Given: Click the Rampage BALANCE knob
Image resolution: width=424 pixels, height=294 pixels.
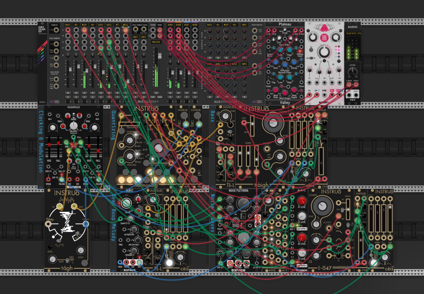Looking at the screenshot, I should (74, 126).
